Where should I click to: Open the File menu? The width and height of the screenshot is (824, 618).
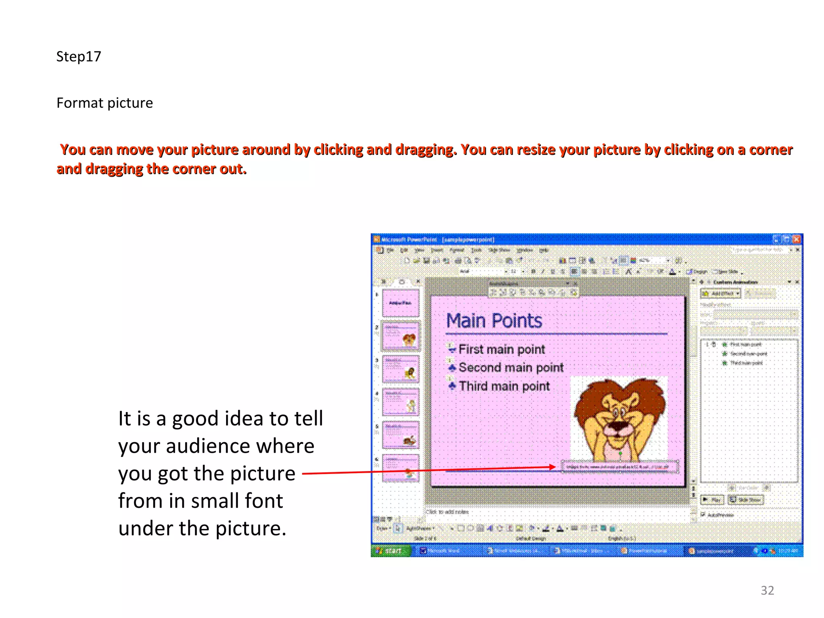pyautogui.click(x=390, y=250)
